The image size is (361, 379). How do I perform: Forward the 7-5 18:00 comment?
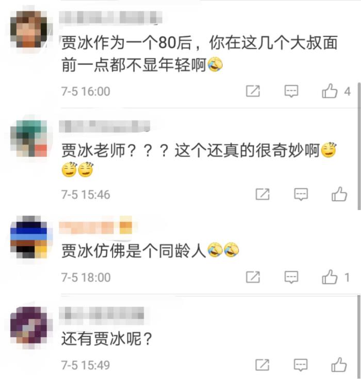click(253, 277)
